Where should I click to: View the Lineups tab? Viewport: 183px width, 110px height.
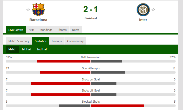click(x=57, y=41)
